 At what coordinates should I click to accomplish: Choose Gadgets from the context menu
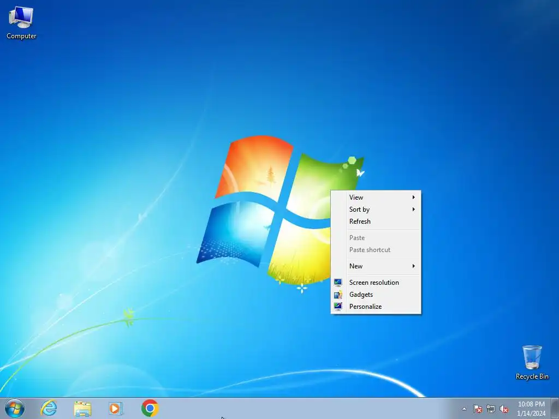click(x=376, y=295)
